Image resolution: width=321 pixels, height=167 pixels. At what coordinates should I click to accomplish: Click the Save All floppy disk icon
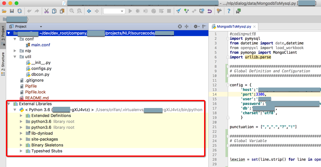tap(12, 11)
